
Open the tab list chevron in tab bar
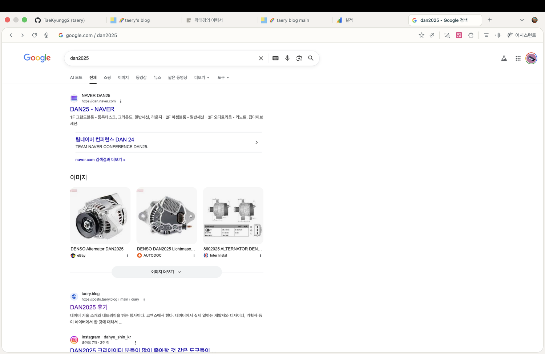click(x=522, y=20)
